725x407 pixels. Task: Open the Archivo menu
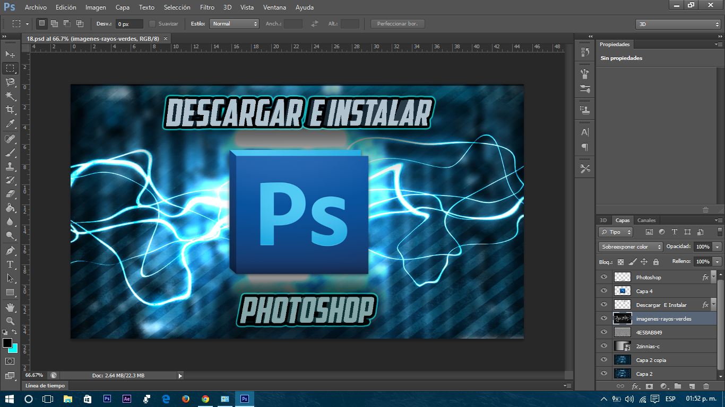(36, 7)
